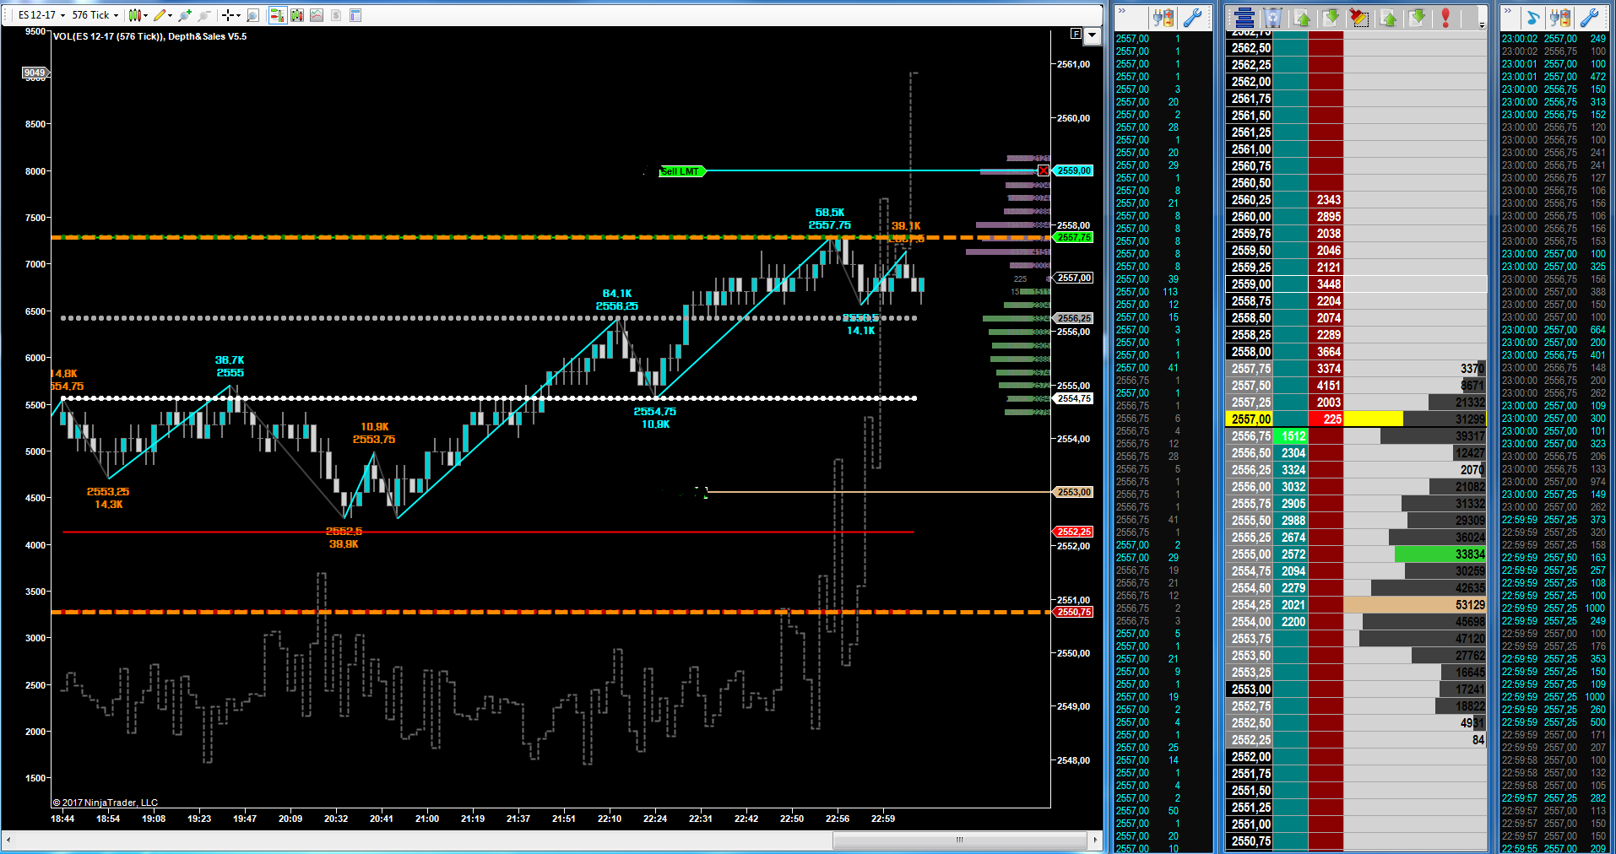Open the indicators line-chart icon
Viewport: 1616px width, 854px height.
(x=317, y=15)
